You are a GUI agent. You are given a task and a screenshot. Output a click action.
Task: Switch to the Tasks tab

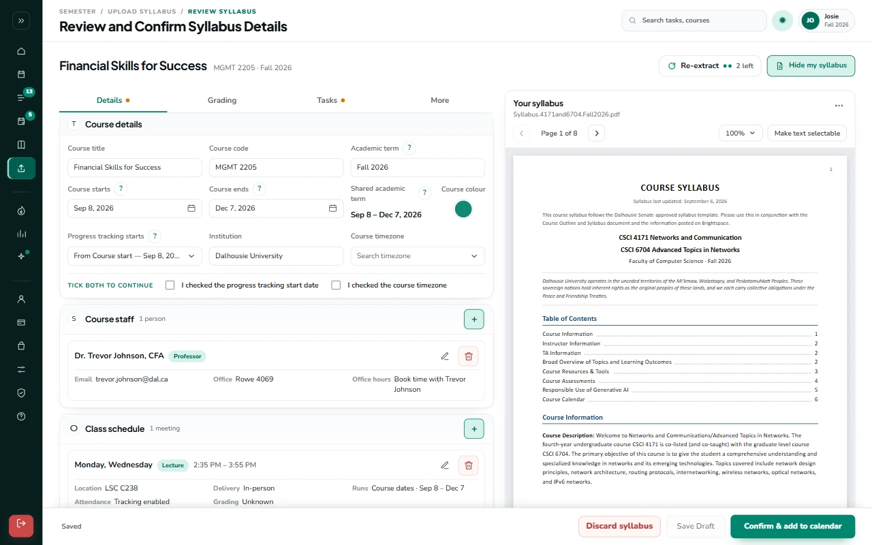click(x=331, y=100)
